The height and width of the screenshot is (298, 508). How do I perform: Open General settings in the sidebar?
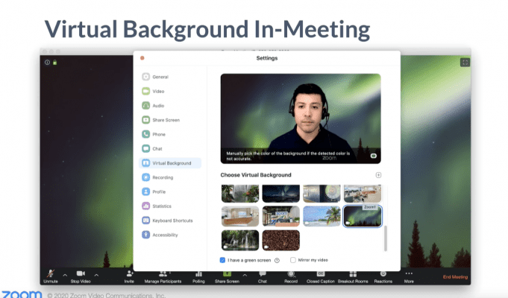(x=155, y=77)
